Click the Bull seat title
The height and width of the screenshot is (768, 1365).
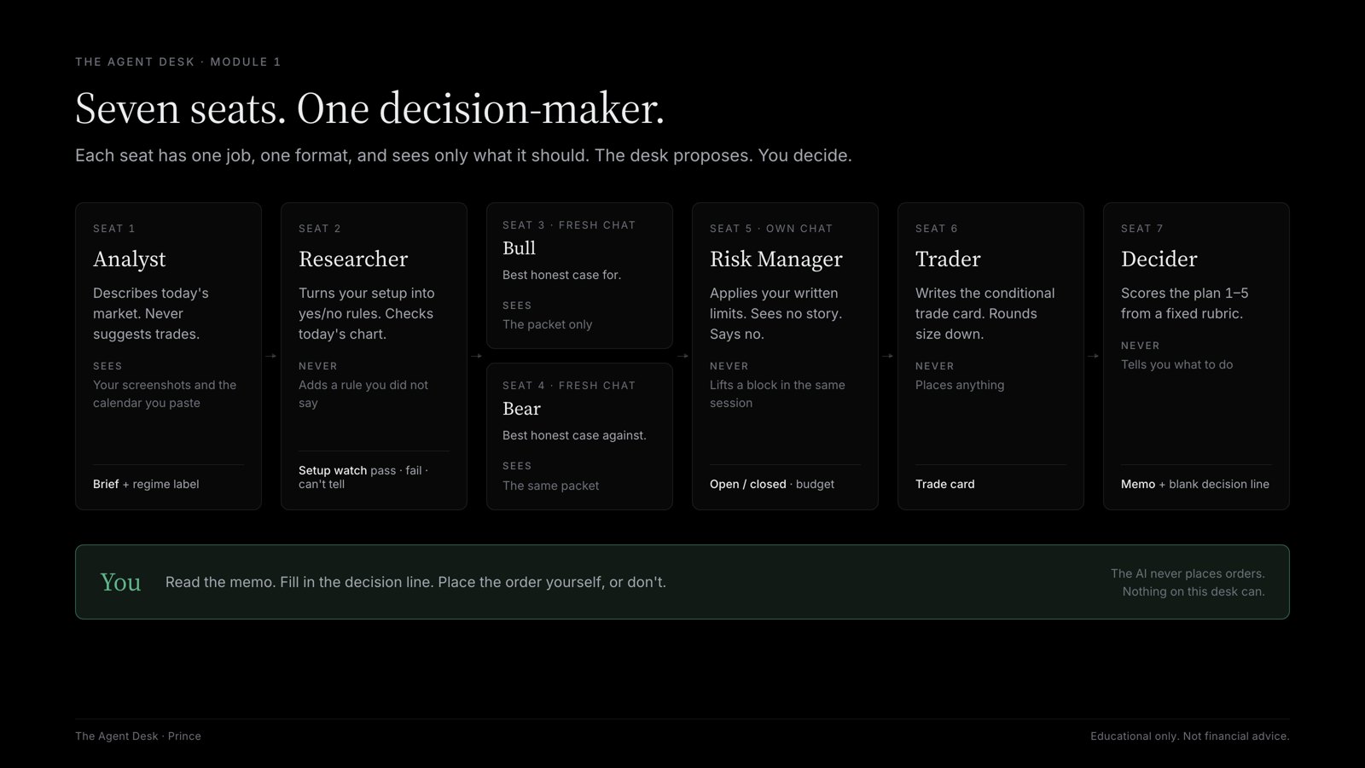click(519, 248)
